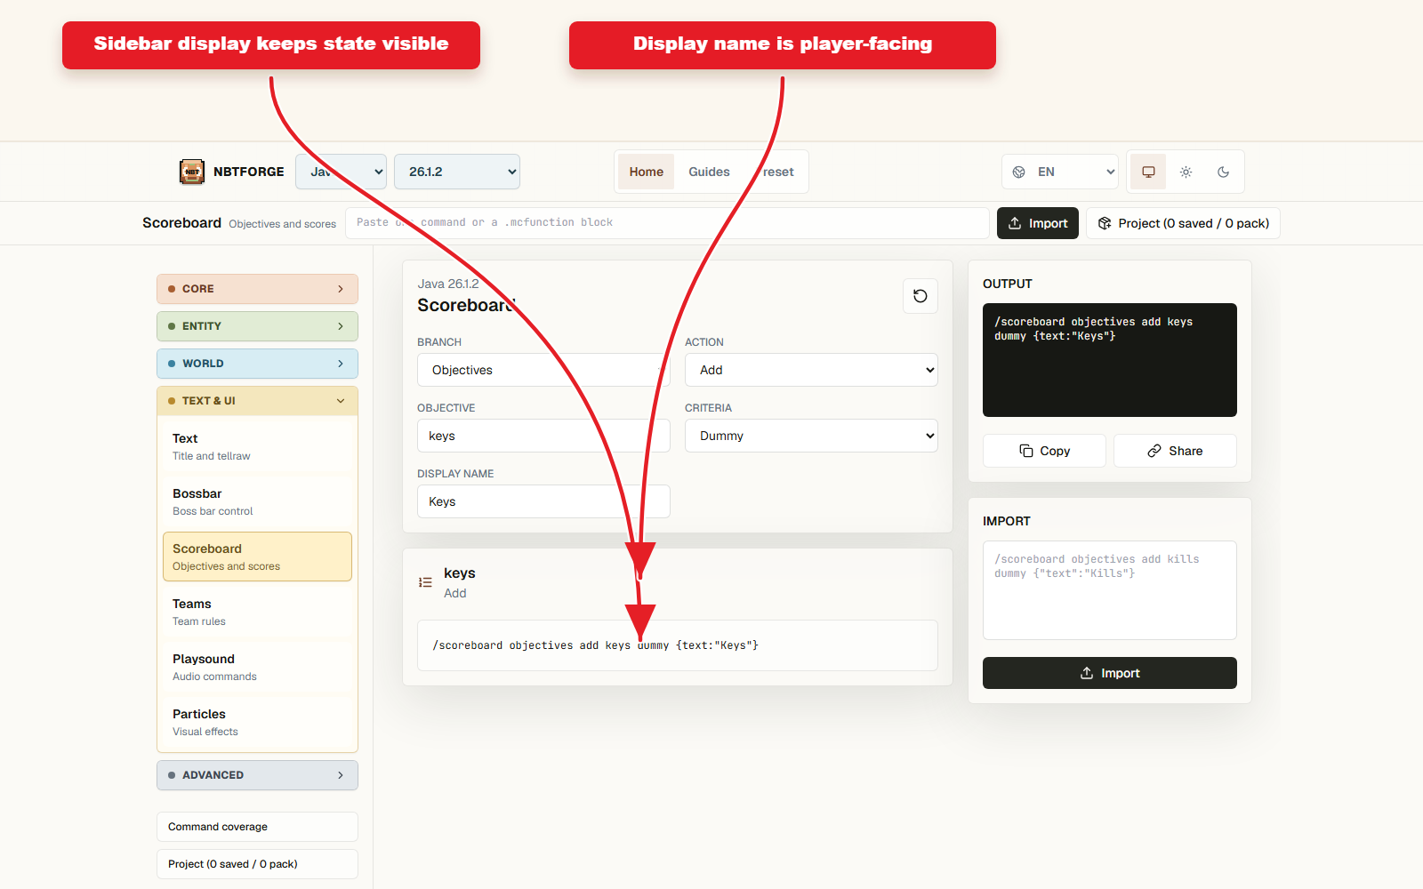The width and height of the screenshot is (1423, 889).
Task: Reset the Scoreboard form with the refresh icon
Action: pos(921,296)
